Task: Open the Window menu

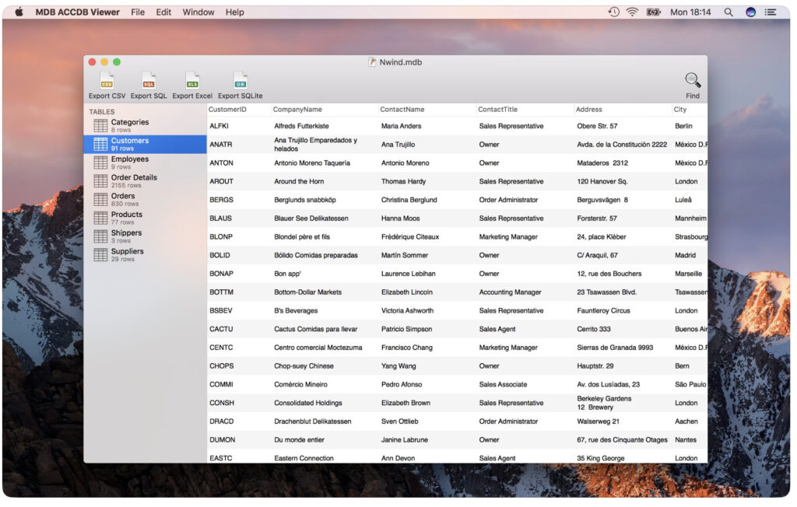Action: (x=198, y=12)
